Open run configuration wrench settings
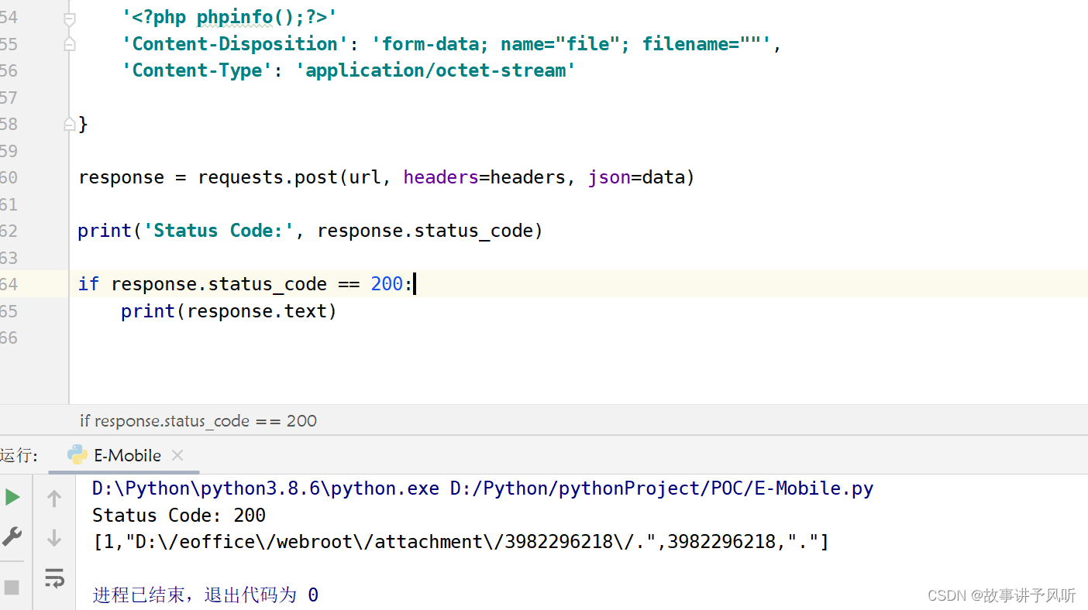The image size is (1088, 610). pyautogui.click(x=12, y=536)
